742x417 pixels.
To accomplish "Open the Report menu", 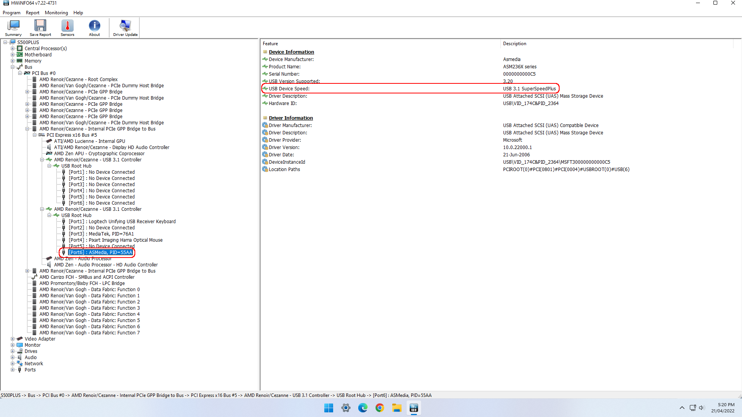I will pos(32,13).
